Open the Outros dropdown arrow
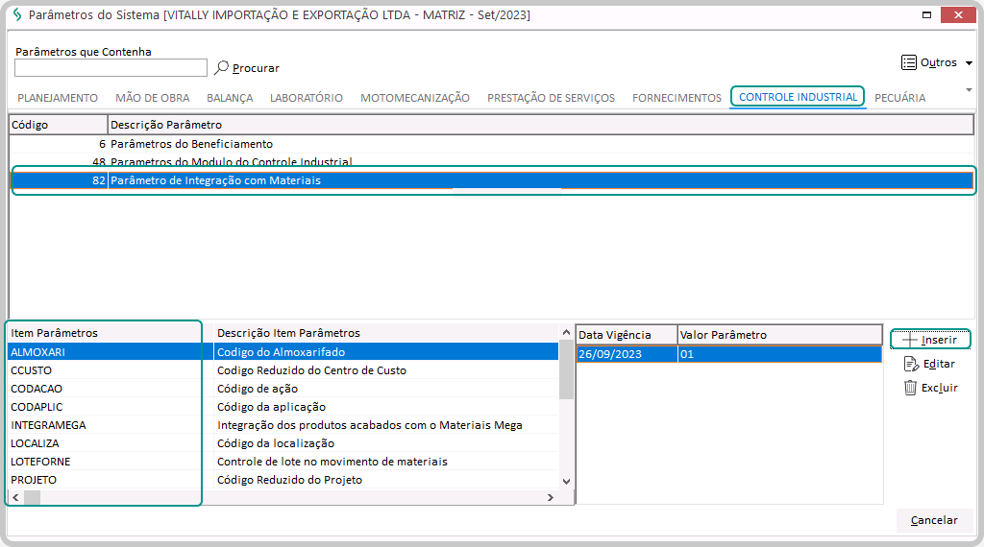The image size is (984, 547). (969, 63)
